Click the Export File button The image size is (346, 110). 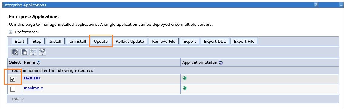click(x=244, y=41)
